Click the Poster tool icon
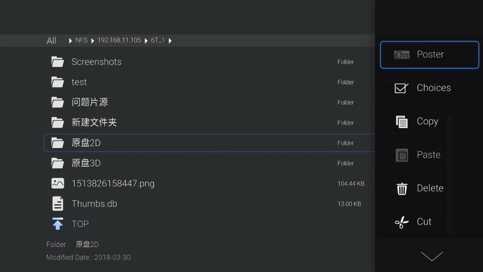 tap(402, 54)
